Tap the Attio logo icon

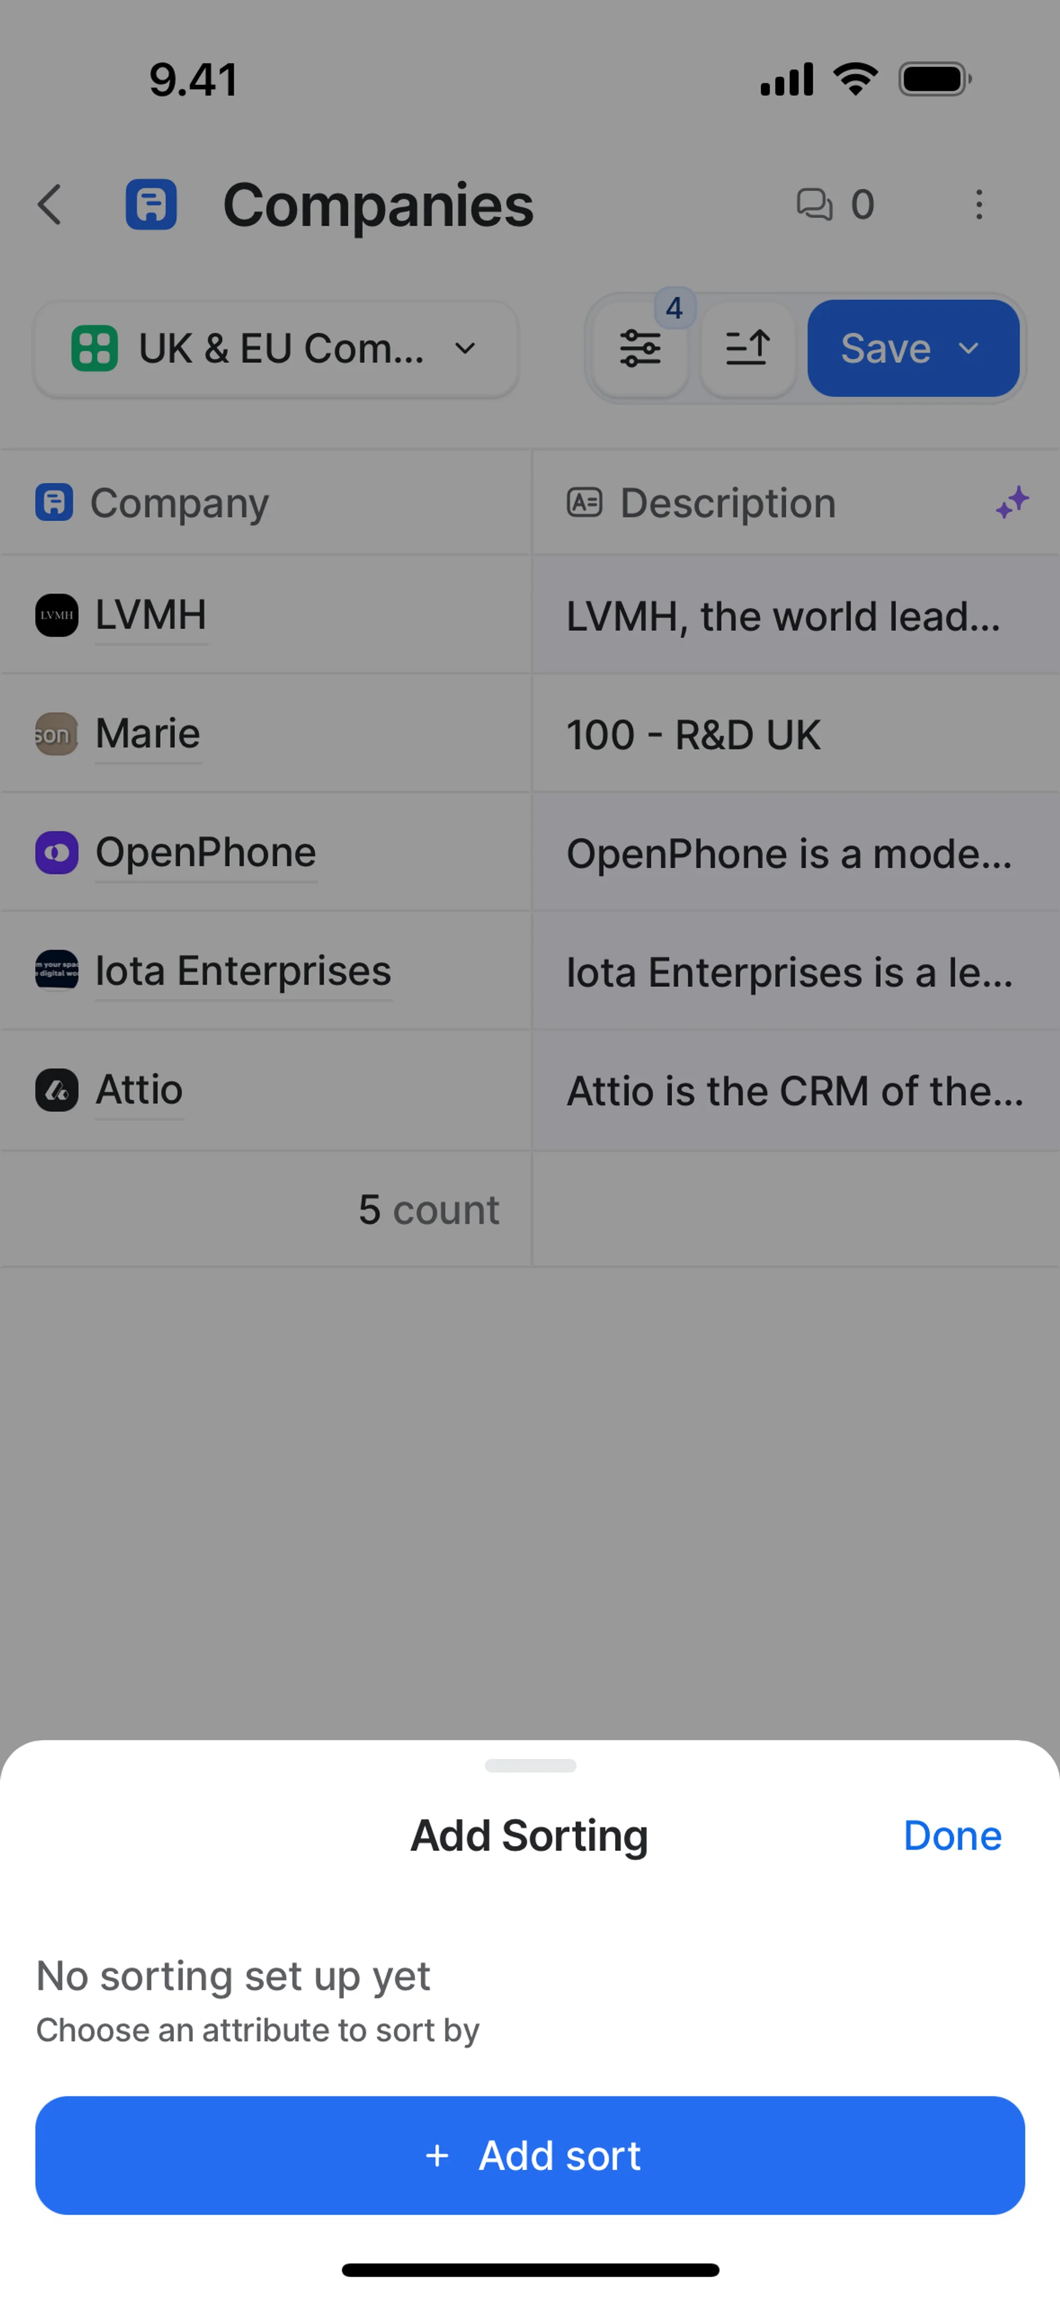pyautogui.click(x=56, y=1090)
